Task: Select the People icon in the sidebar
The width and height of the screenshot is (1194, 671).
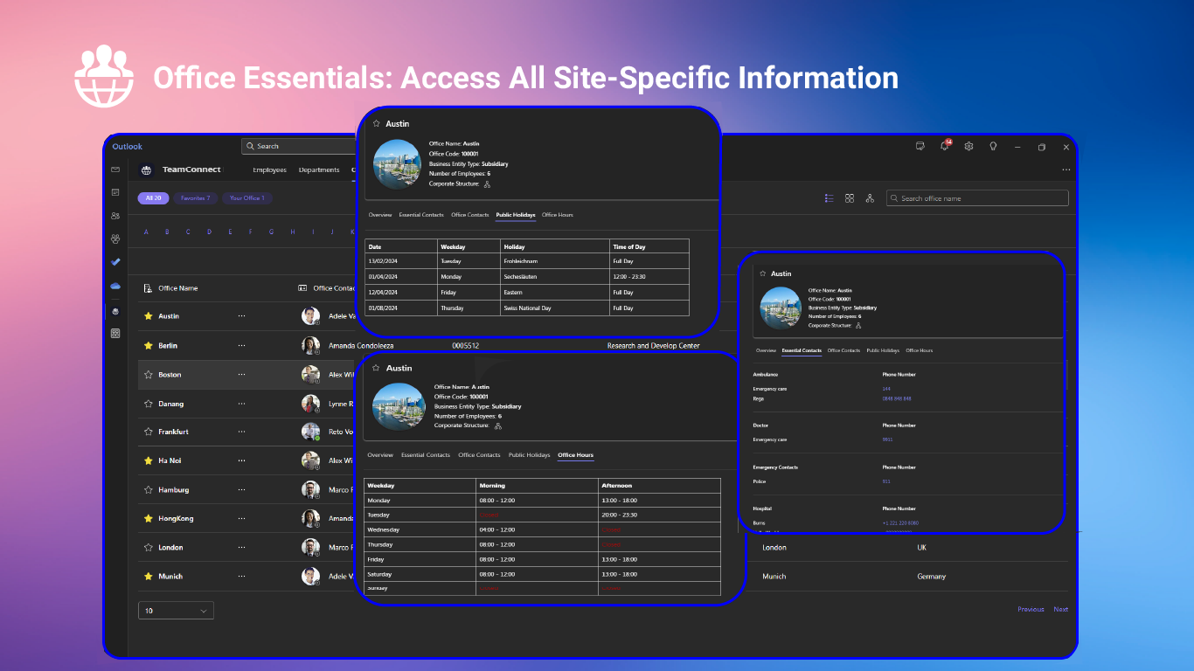Action: (115, 215)
